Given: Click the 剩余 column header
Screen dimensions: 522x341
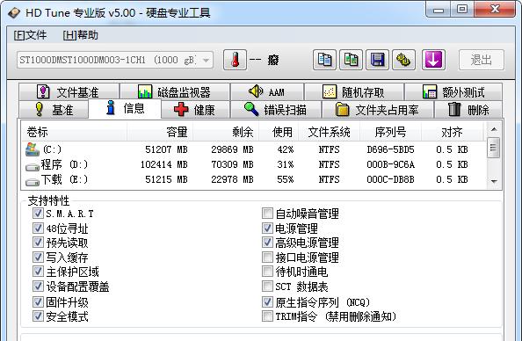Looking at the screenshot, I should click(x=226, y=132).
